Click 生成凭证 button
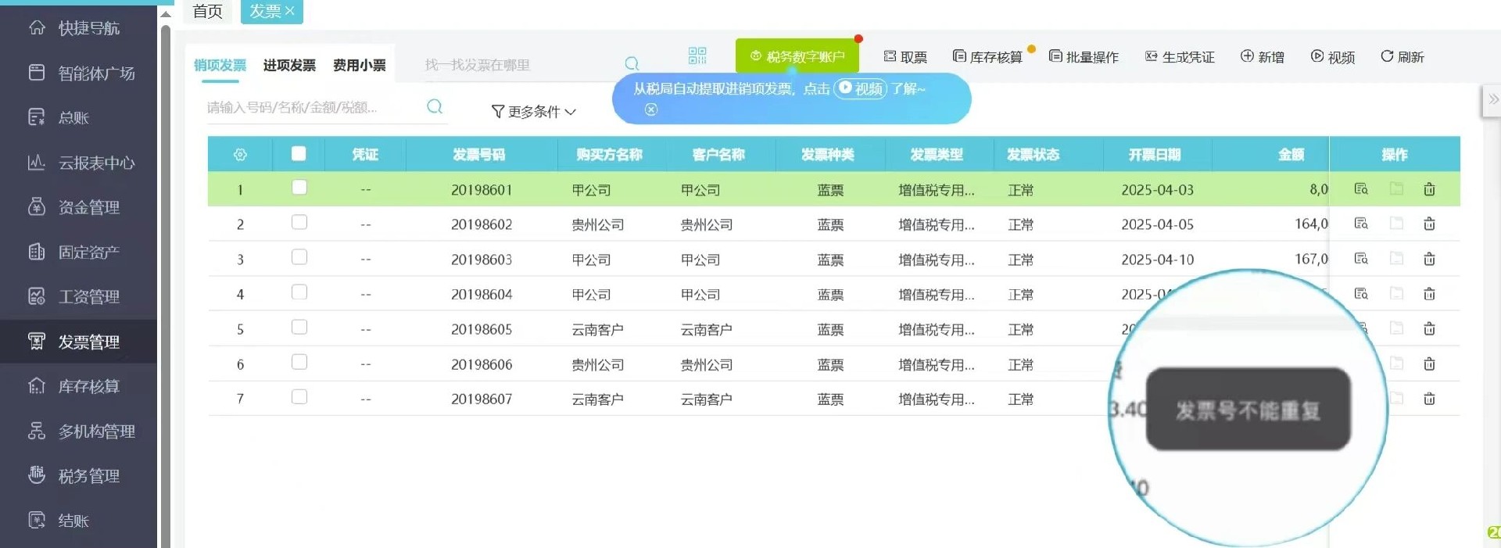The width and height of the screenshot is (1501, 548). point(1180,56)
